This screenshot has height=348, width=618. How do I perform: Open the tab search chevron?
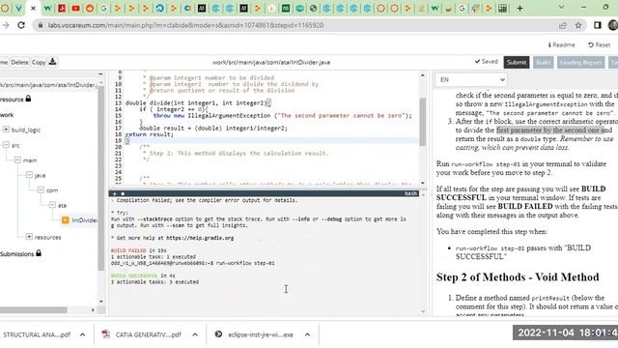[x=561, y=7]
